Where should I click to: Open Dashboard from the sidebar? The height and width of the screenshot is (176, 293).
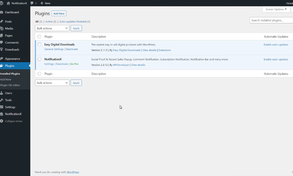tap(12, 12)
